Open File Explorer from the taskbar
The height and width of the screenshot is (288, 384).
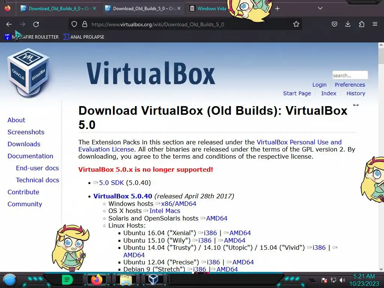click(x=126, y=280)
